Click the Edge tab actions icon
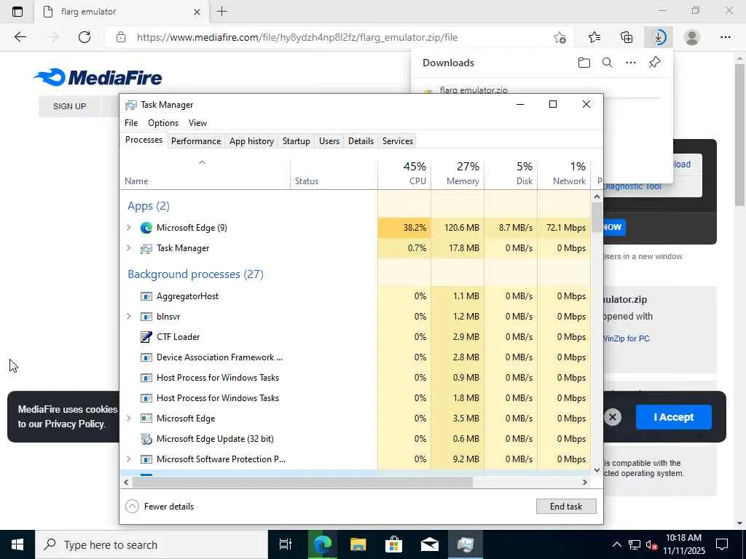The width and height of the screenshot is (746, 559). click(x=17, y=12)
